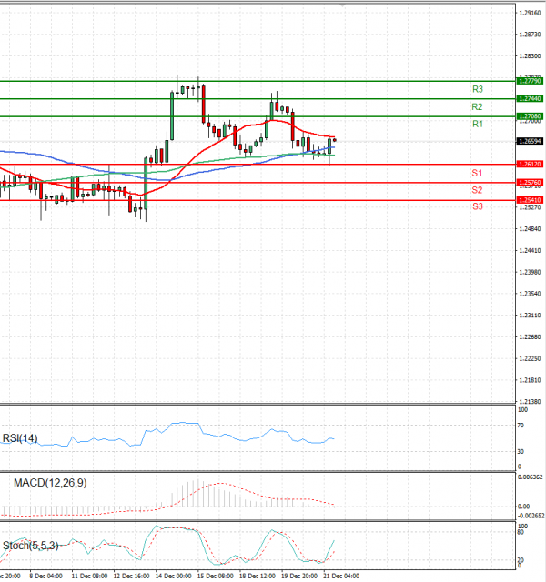The width and height of the screenshot is (546, 582).
Task: Click the 1.24840 price axis value
Action: [x=530, y=229]
